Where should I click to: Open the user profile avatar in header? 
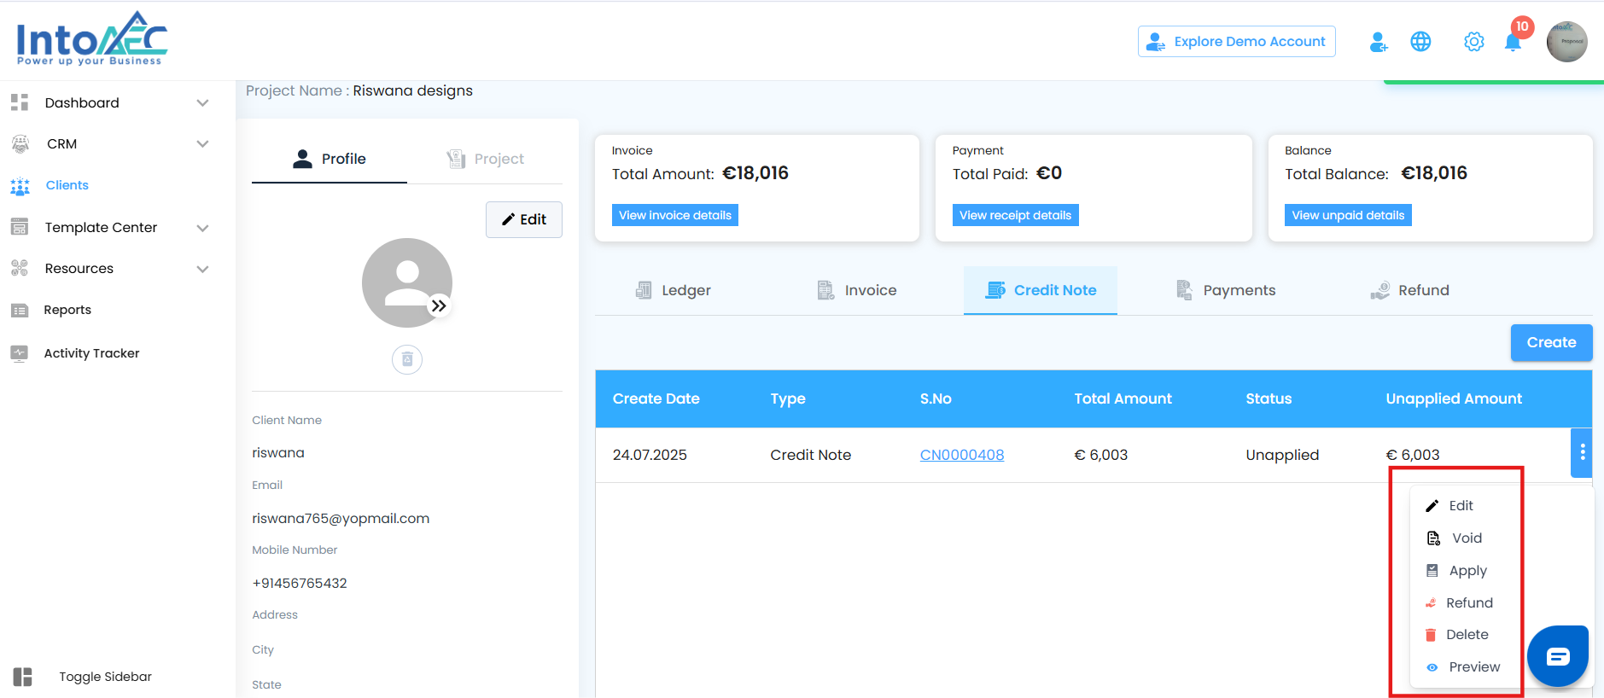1567,42
